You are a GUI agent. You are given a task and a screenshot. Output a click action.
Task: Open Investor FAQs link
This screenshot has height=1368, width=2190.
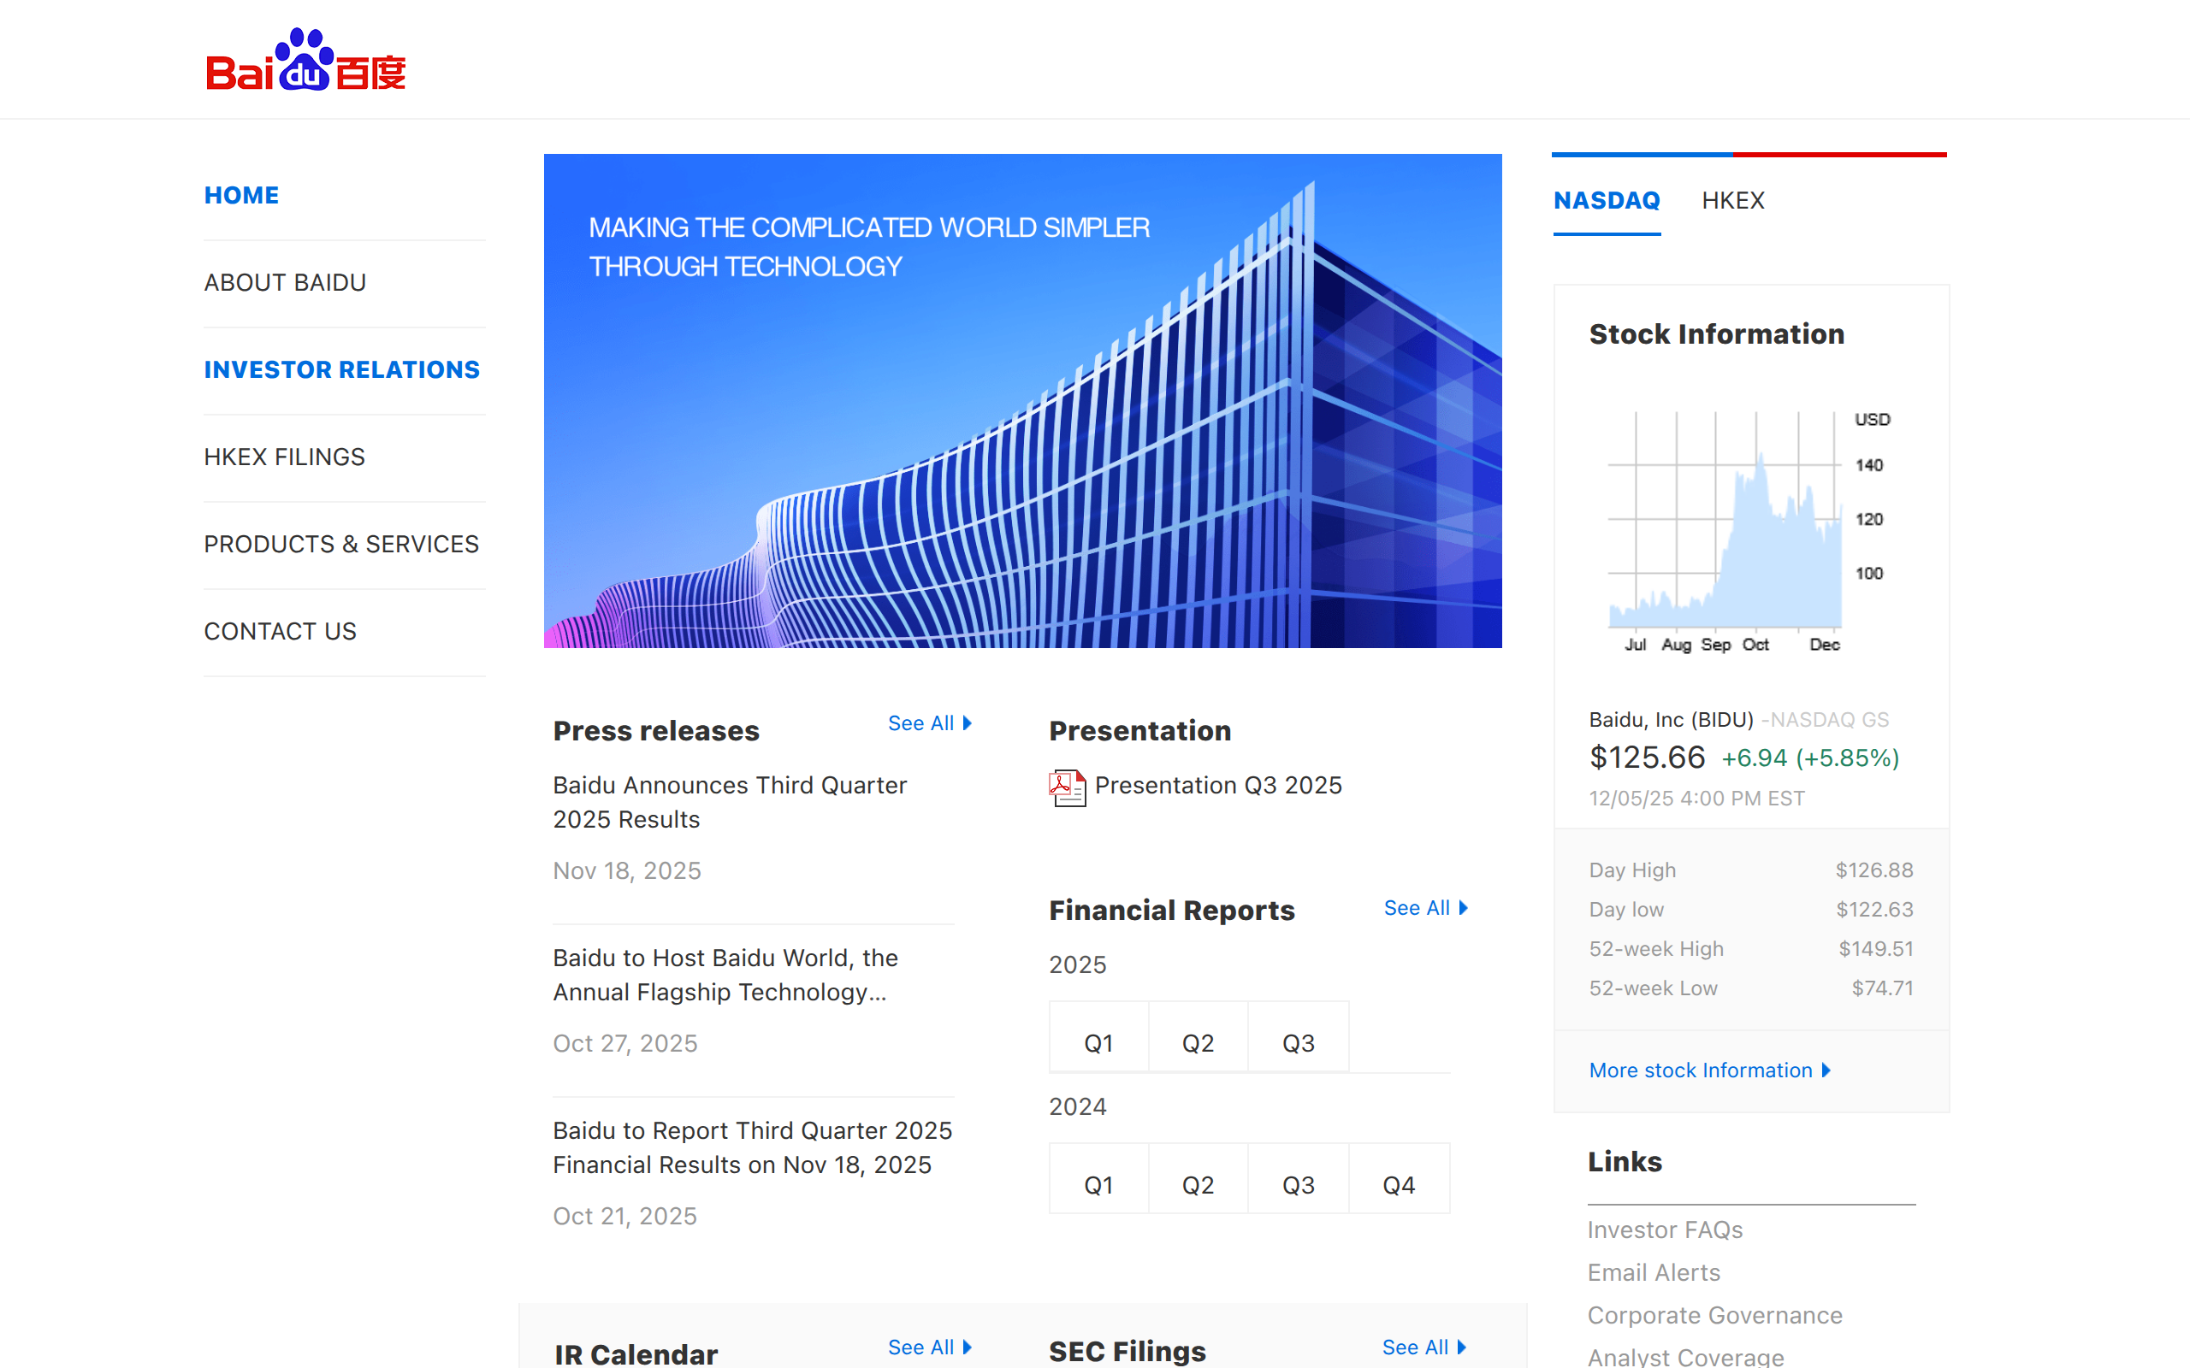click(x=1665, y=1229)
